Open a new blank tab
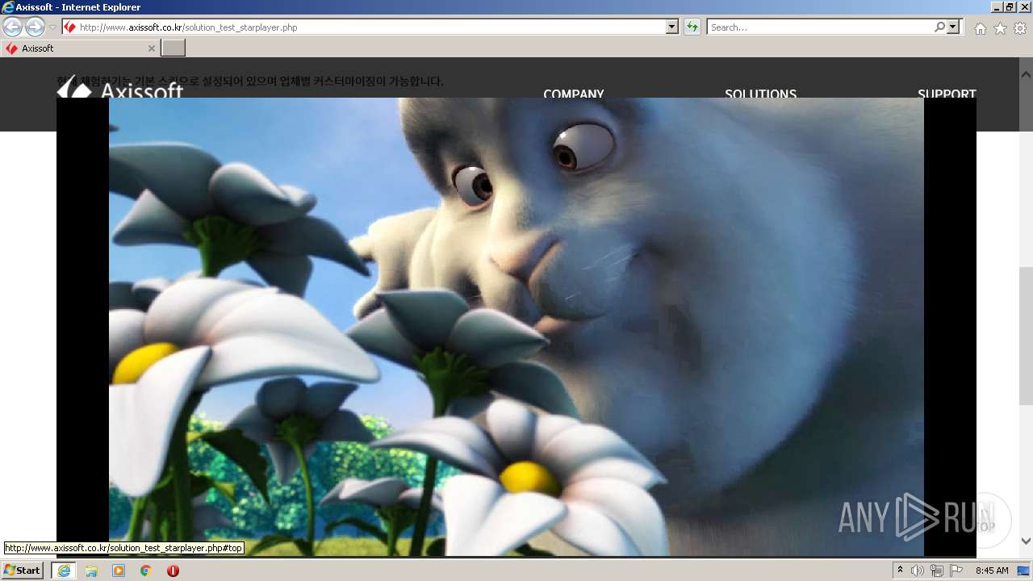The width and height of the screenshot is (1033, 581). pyautogui.click(x=174, y=48)
